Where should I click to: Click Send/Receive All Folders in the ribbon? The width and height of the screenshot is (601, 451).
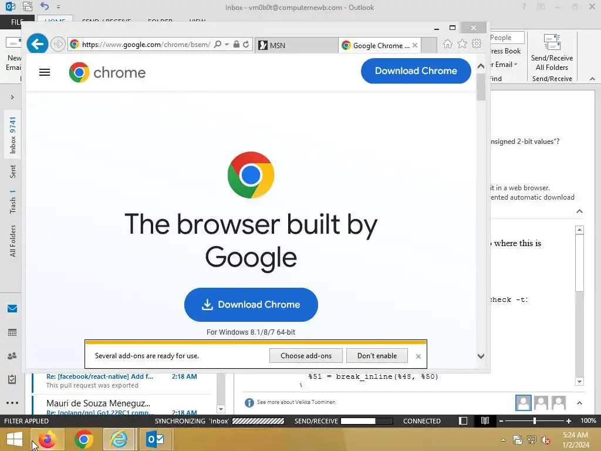coord(552,53)
